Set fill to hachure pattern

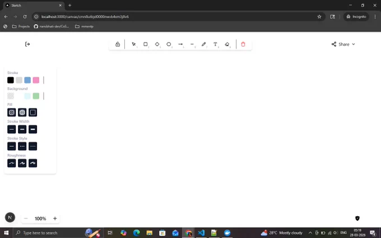click(x=11, y=113)
